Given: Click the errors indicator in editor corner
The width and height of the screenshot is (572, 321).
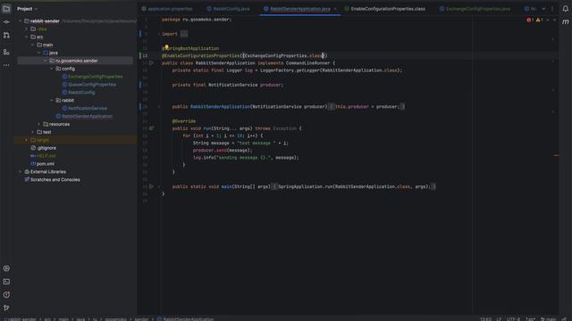Looking at the screenshot, I should (x=530, y=20).
